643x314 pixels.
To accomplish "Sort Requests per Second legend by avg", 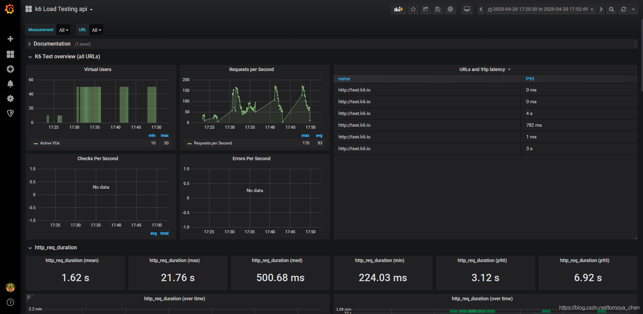I will [319, 135].
